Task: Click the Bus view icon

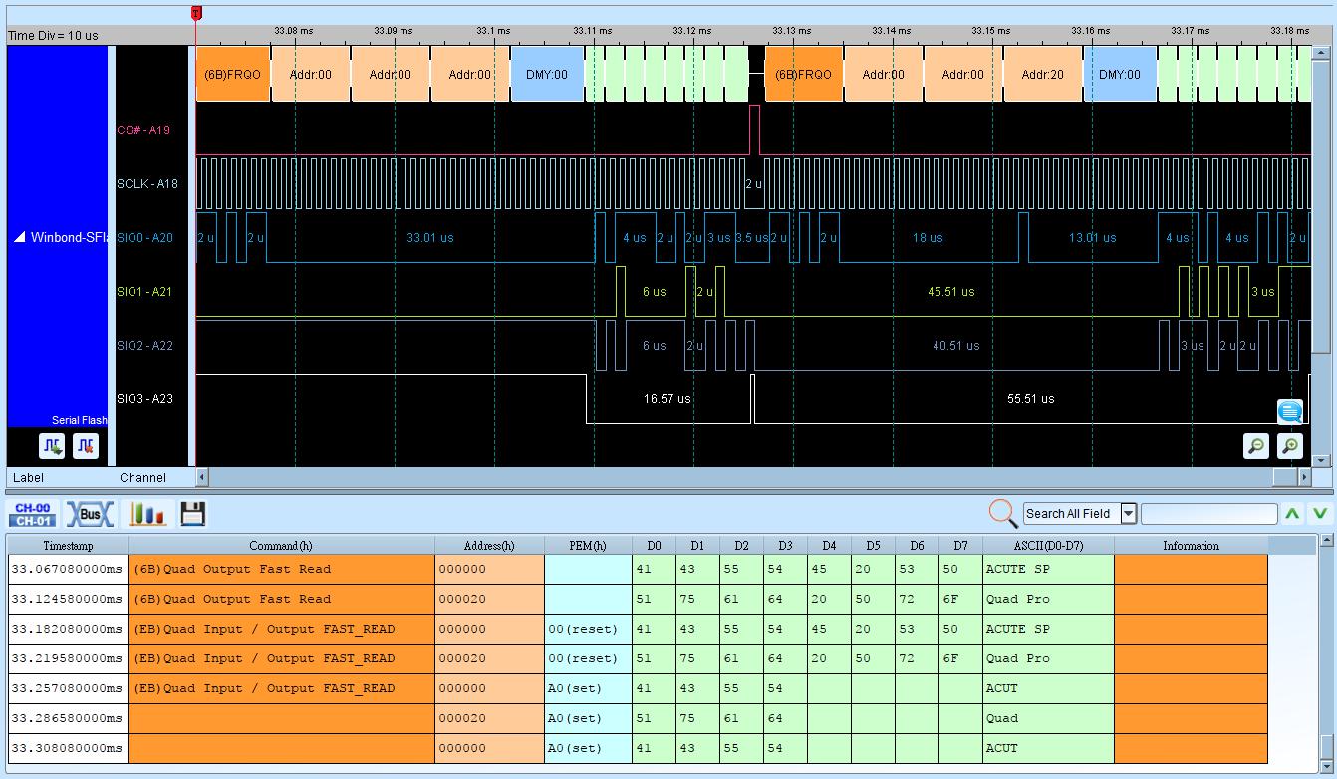Action: (90, 514)
